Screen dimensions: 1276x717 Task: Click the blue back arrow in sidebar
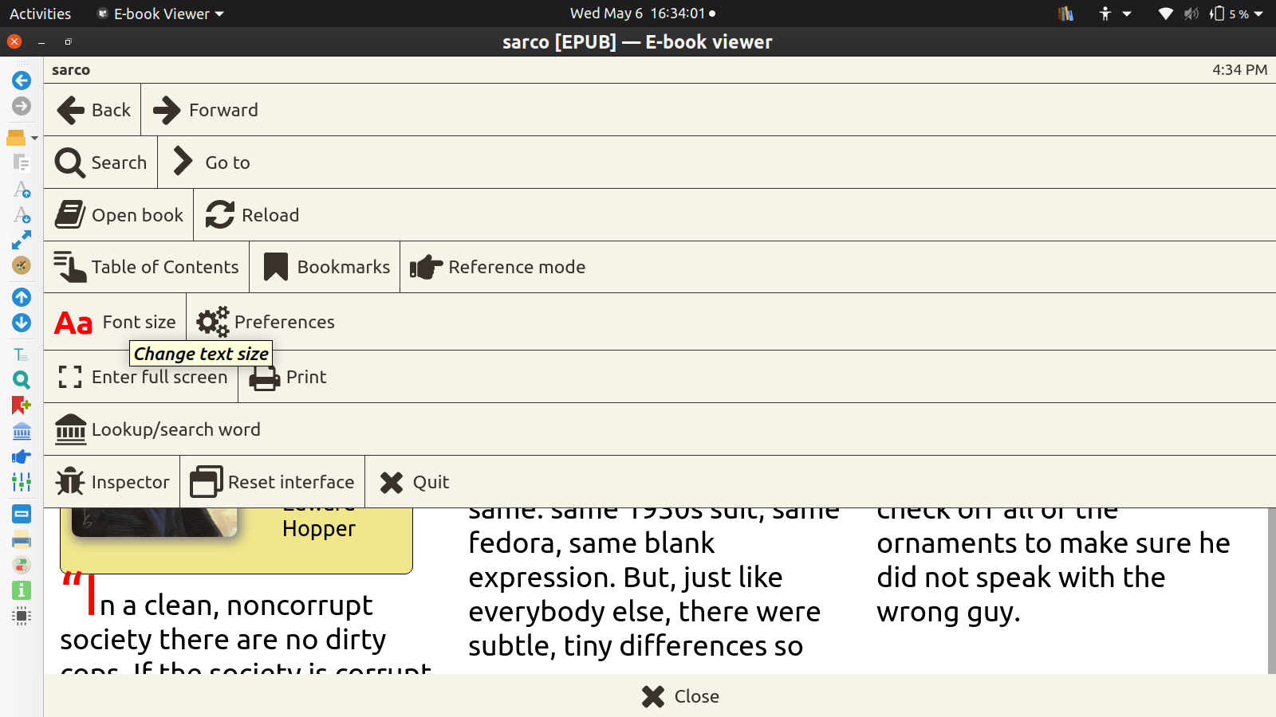point(22,80)
